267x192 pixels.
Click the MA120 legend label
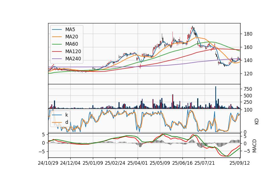coord(73,51)
